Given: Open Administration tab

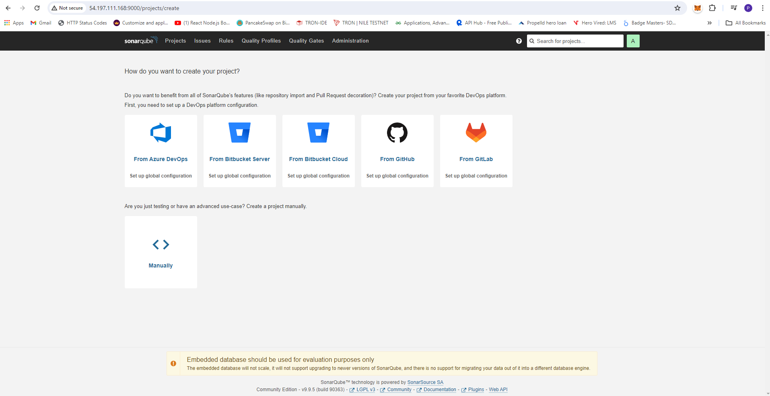Looking at the screenshot, I should point(350,41).
